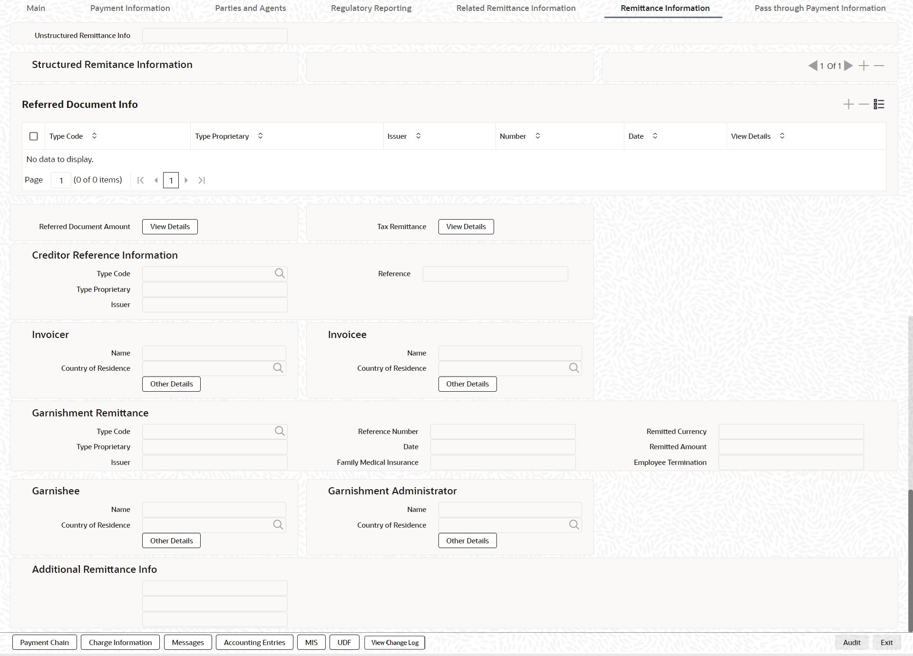Click Garnishment Remittance Type Code search icon
This screenshot has width=913, height=656.
point(280,431)
